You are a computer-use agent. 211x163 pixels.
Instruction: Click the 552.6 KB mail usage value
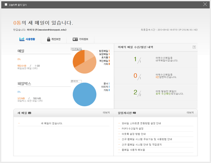click(22, 66)
